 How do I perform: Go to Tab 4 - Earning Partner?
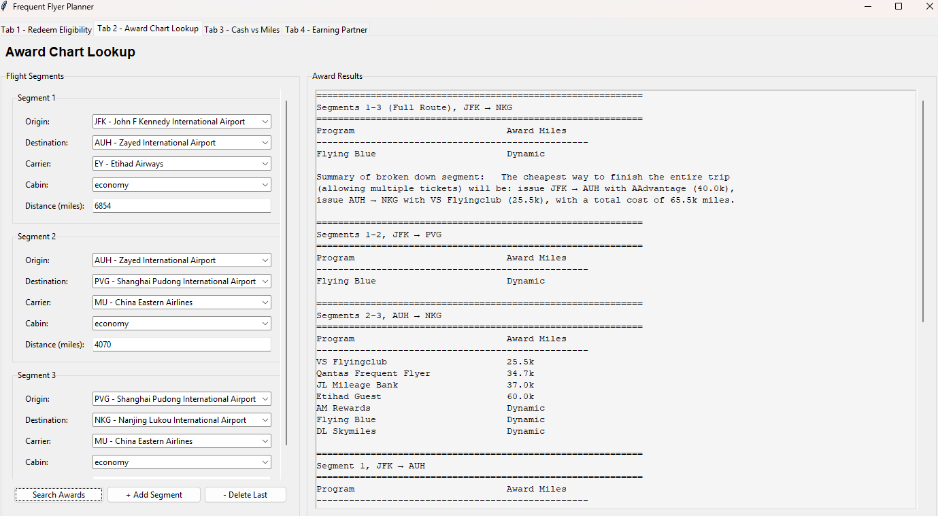(x=326, y=30)
